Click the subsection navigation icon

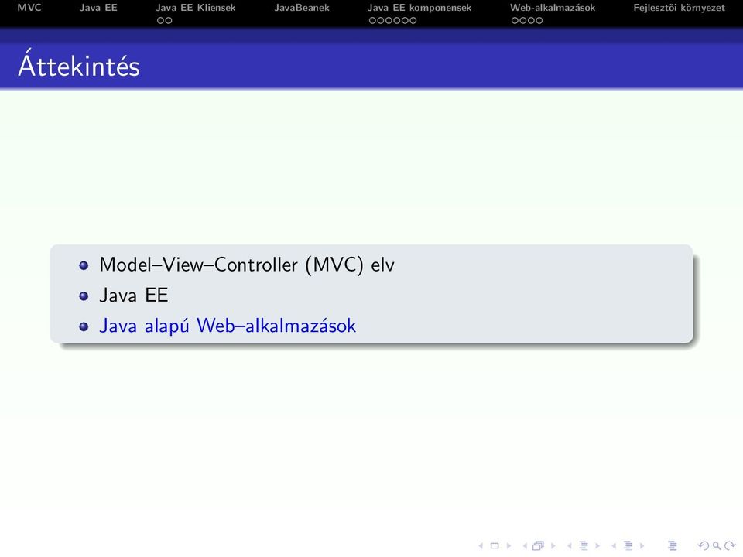[x=584, y=545]
